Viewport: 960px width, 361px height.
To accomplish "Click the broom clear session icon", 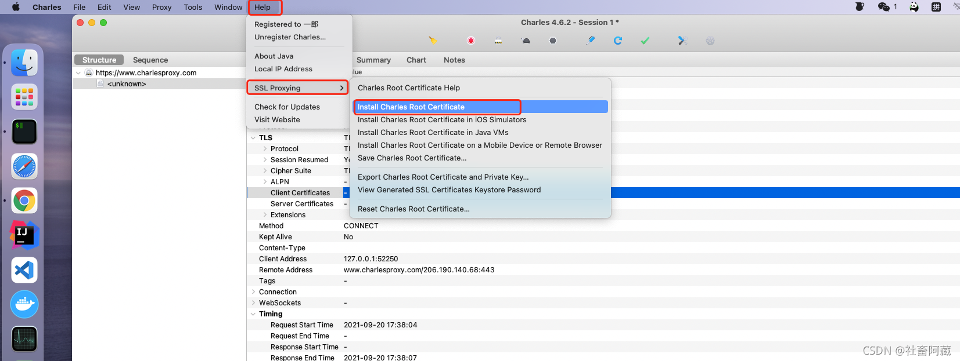I will (433, 41).
